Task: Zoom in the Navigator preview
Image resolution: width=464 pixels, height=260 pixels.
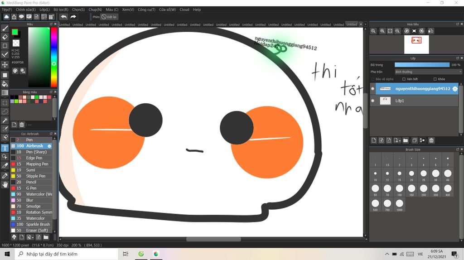Action: point(382,31)
